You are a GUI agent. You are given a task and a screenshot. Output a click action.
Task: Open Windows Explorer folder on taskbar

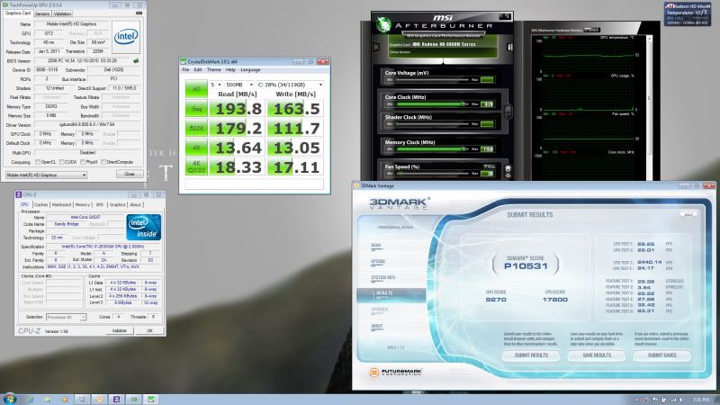[x=48, y=399]
